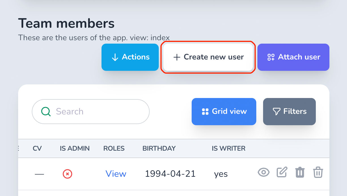Sort by the Is Writer column header

click(229, 148)
